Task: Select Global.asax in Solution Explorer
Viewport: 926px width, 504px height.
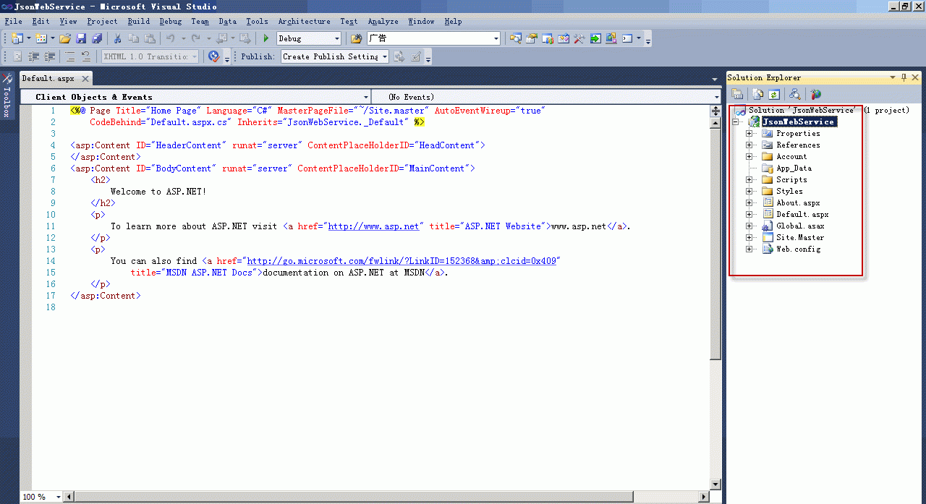Action: pos(800,226)
